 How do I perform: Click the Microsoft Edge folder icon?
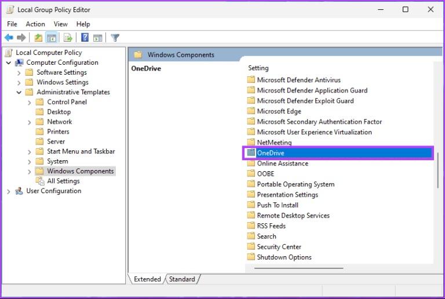click(251, 111)
